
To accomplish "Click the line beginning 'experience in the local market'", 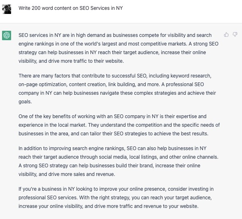I will click(119, 125).
